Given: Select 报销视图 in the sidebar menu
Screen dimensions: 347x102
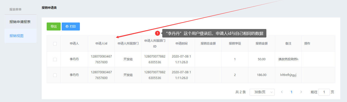Looking at the screenshot, I should tap(20, 36).
